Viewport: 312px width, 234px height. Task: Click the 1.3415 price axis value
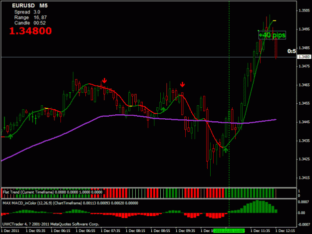click(304, 178)
